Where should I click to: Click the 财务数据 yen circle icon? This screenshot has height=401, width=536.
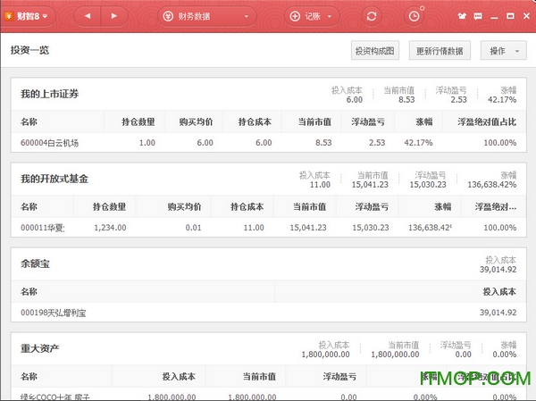tap(168, 16)
